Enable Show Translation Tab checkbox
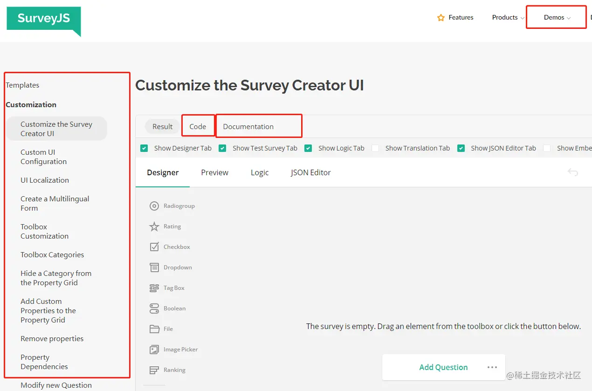Viewport: 592px width, 391px height. pos(375,148)
